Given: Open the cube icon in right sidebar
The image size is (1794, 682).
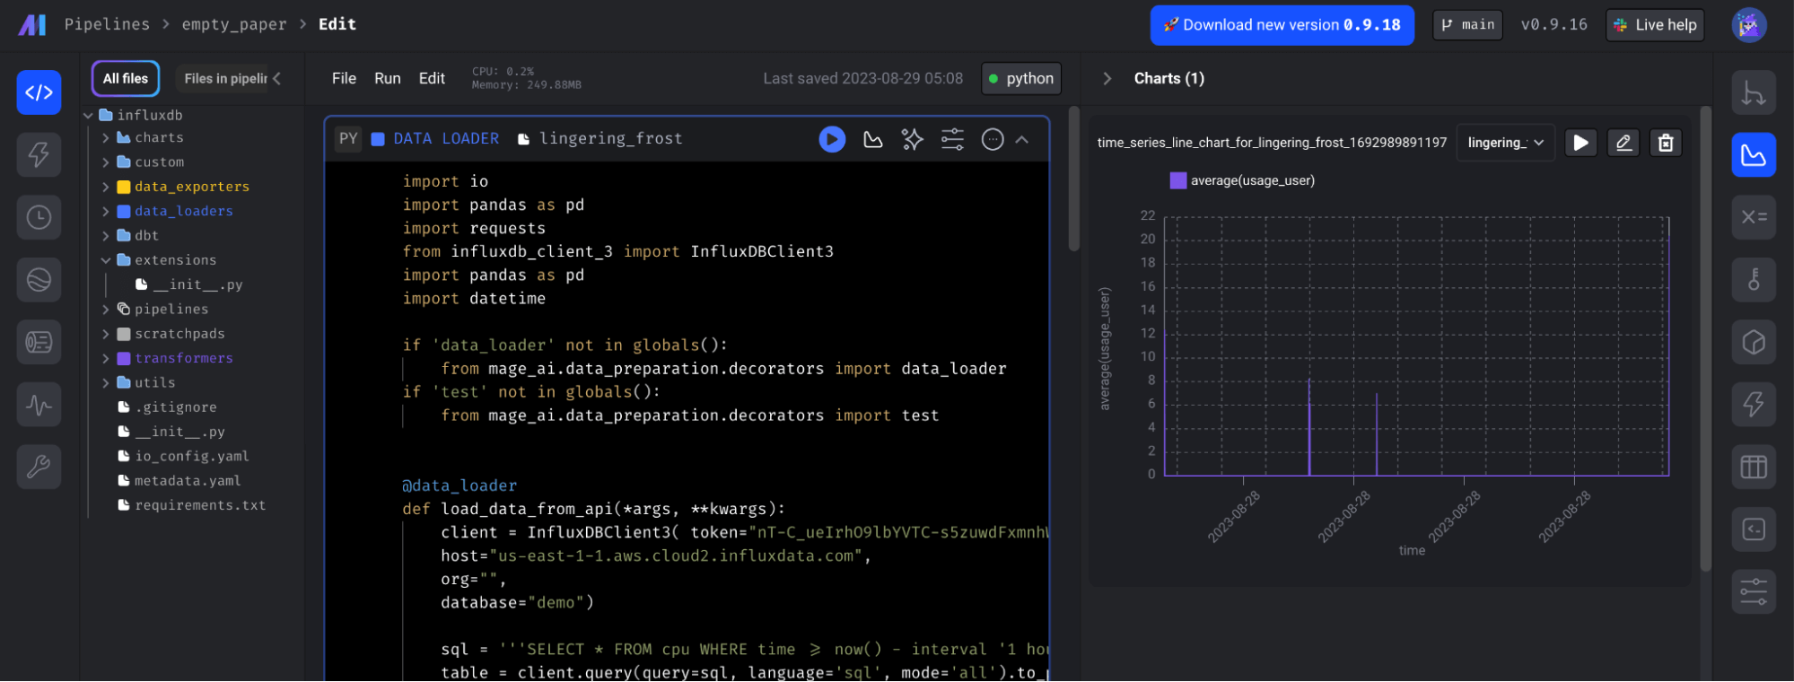Looking at the screenshot, I should (x=1754, y=342).
